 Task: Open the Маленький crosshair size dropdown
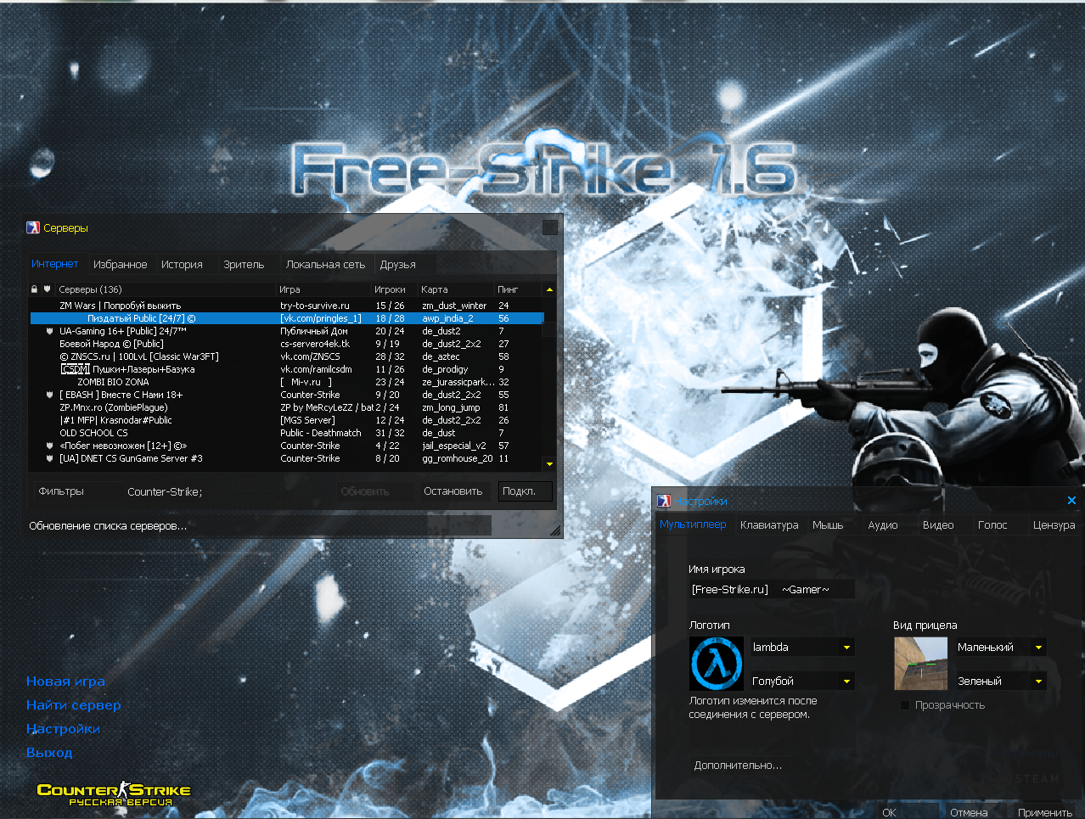point(1000,647)
